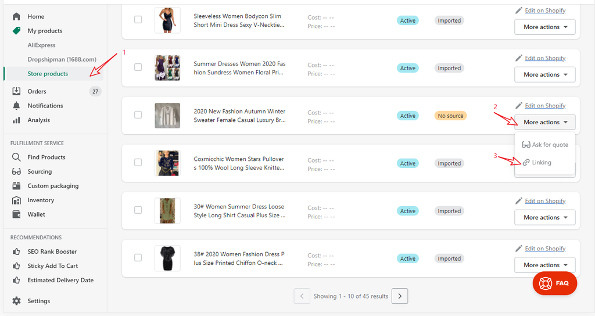Click the Find Products magnifier icon
Screen dimensions: 595x316
(x=16, y=157)
